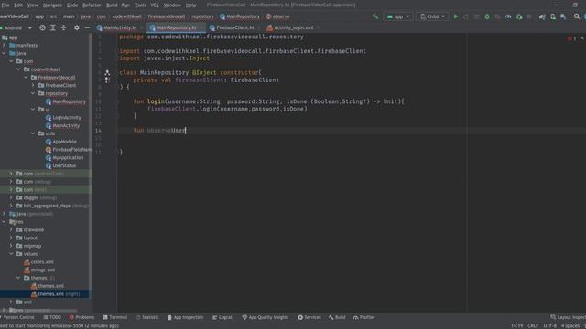586x329 pixels.
Task: Open the Navigate menu
Action: (x=52, y=5)
